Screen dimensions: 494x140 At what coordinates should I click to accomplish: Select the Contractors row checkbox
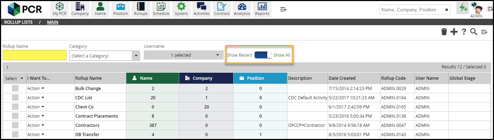(15, 125)
